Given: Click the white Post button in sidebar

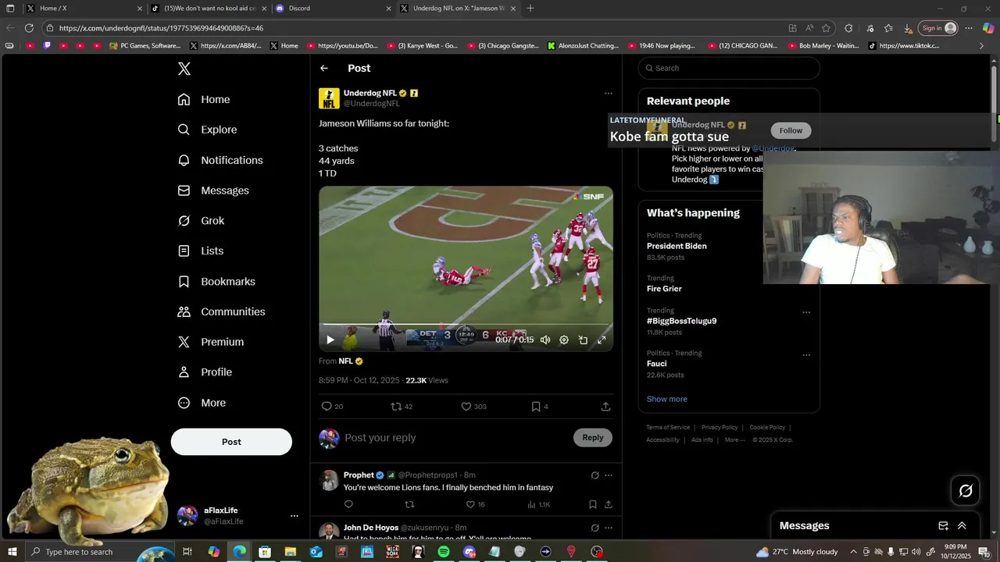Looking at the screenshot, I should [231, 442].
